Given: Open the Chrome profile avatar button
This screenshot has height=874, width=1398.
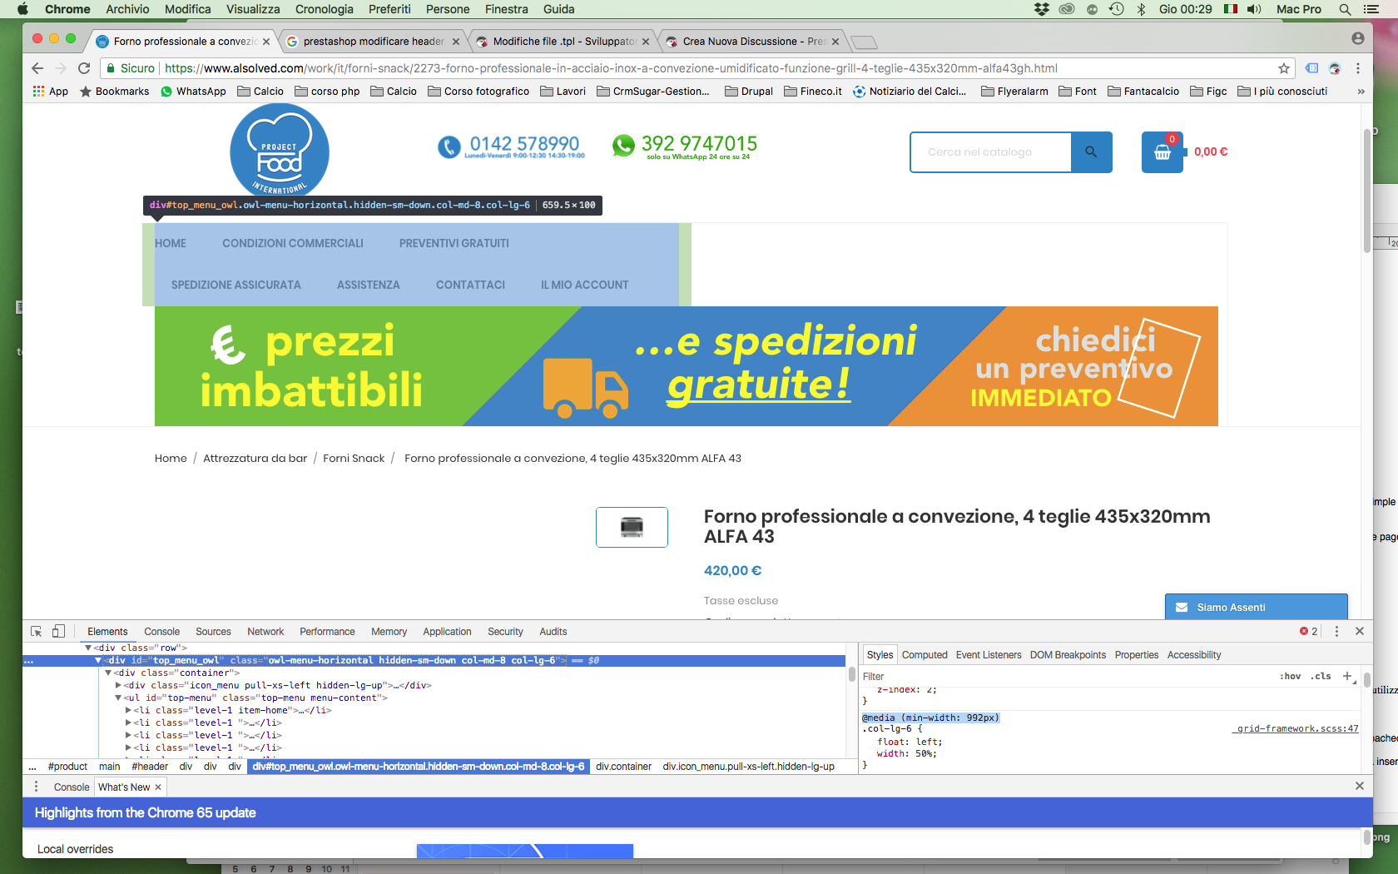Looking at the screenshot, I should [x=1358, y=38].
